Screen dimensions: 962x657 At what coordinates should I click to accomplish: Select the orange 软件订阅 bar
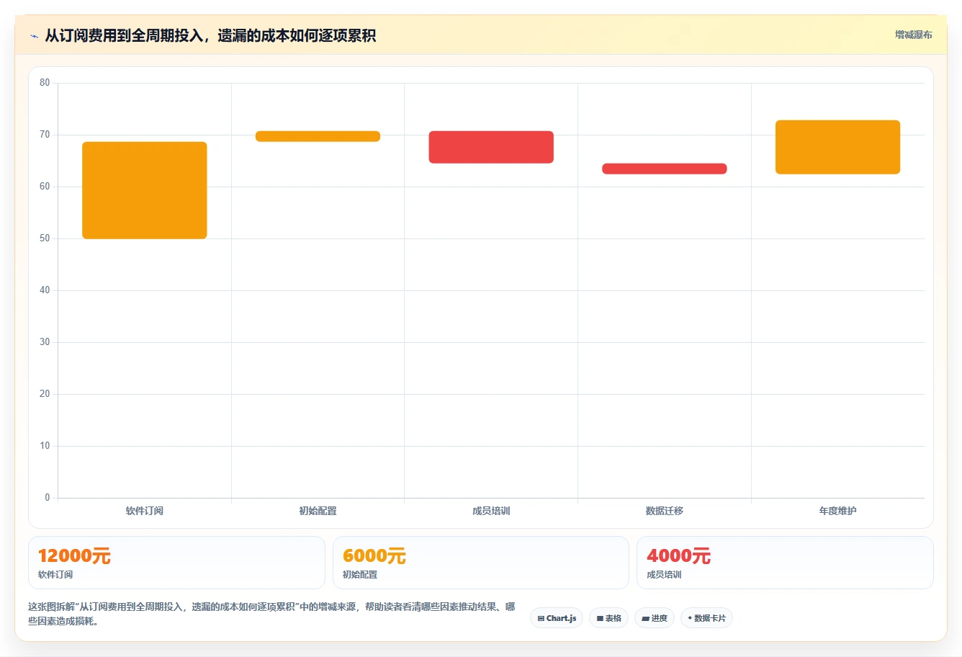145,190
